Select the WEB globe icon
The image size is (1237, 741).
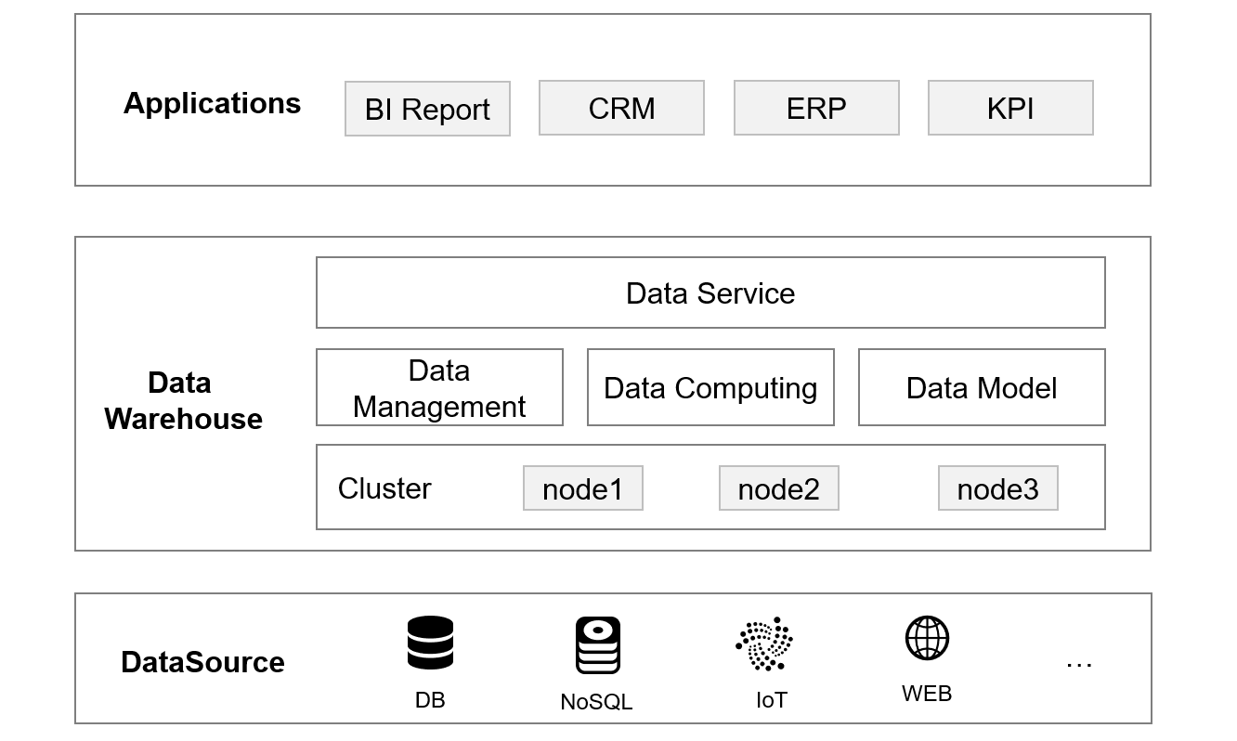(x=927, y=639)
